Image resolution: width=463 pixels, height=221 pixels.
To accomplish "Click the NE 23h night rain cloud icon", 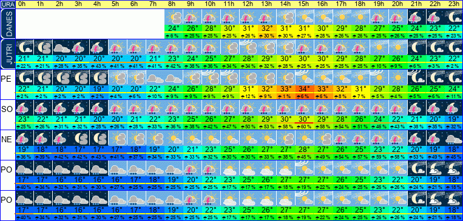I will [454, 138].
